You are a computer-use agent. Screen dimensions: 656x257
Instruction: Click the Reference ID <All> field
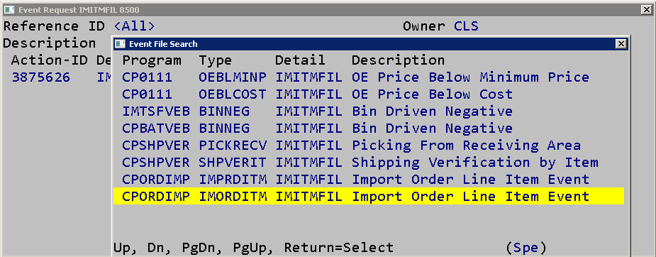click(134, 26)
